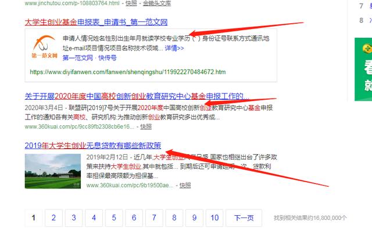
Task: Select page 1 in pagination
Action: pos(34,218)
